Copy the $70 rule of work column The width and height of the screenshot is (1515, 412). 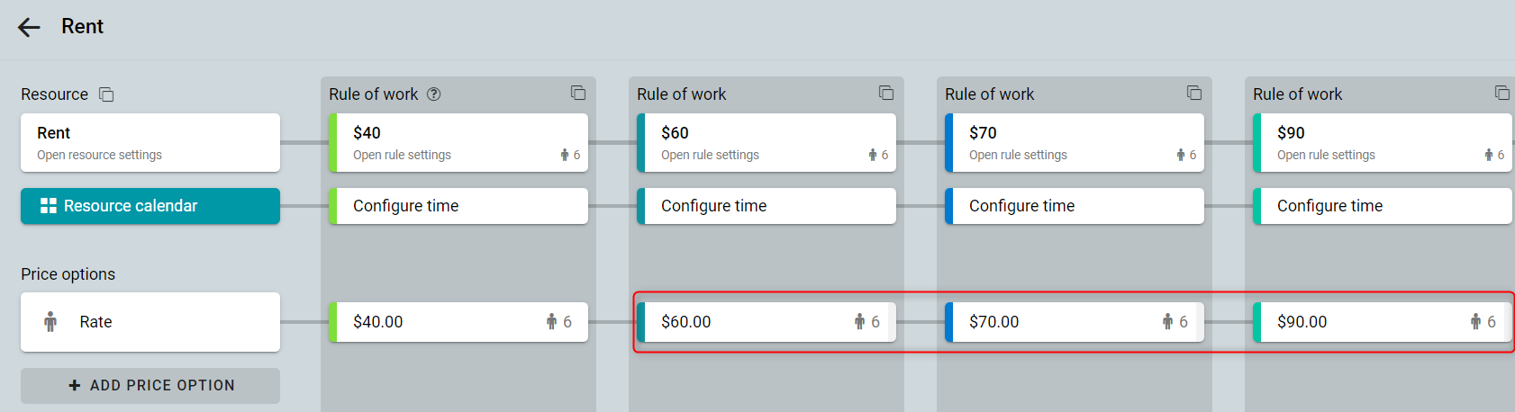pyautogui.click(x=1194, y=94)
